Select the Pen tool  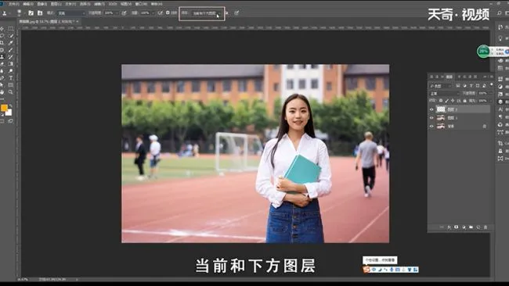tap(2, 78)
